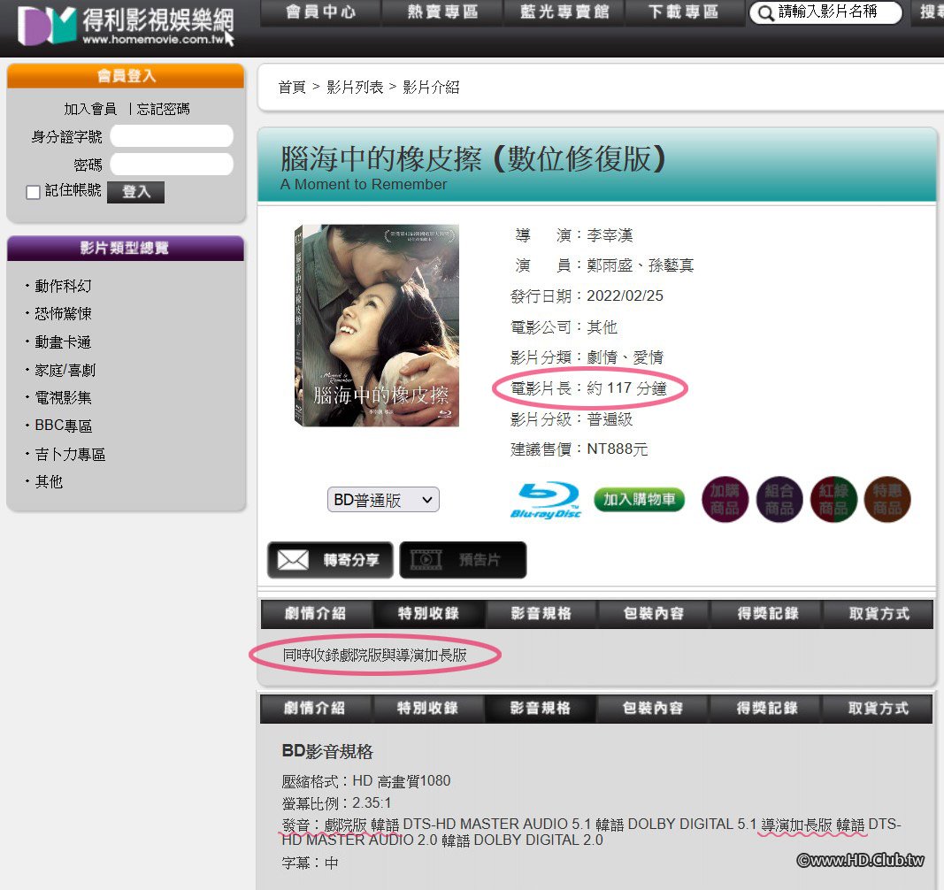This screenshot has width=944, height=890.
Task: Click the magnifier icon in the search box
Action: click(764, 12)
